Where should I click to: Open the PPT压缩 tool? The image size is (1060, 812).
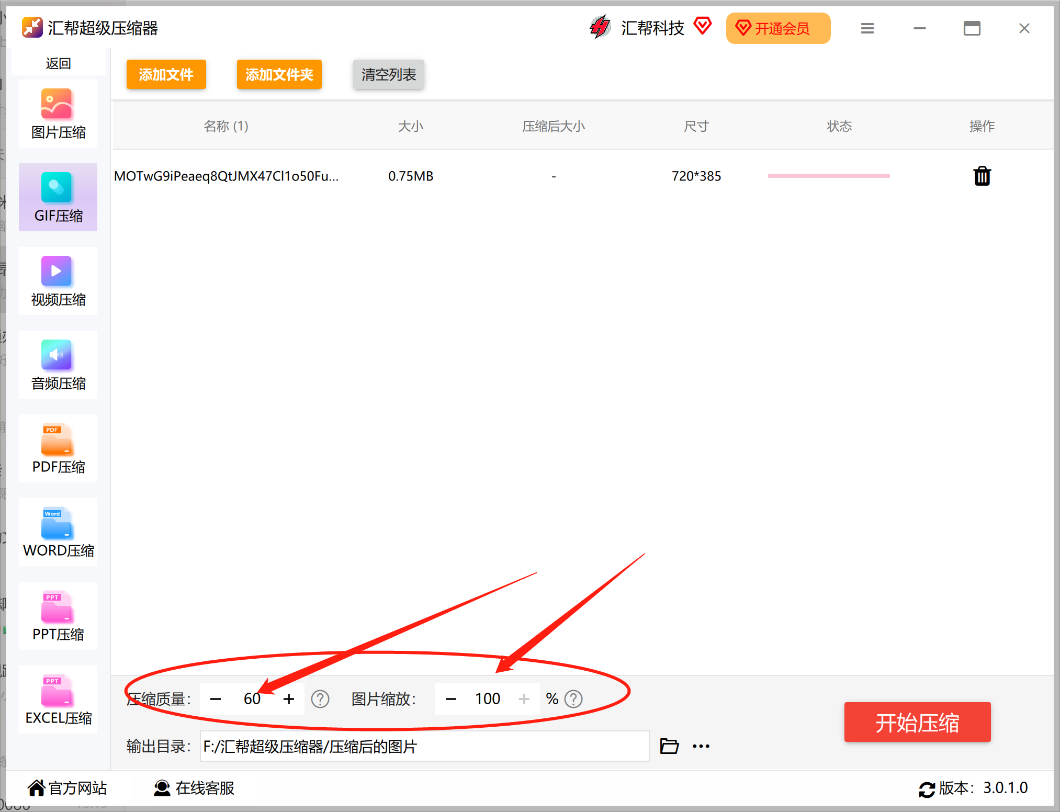coord(58,616)
